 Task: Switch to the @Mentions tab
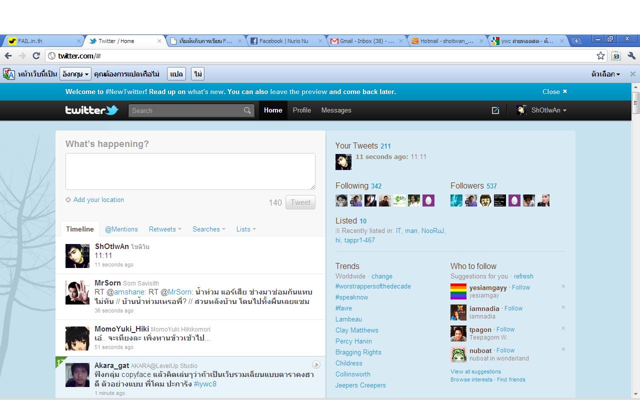(121, 229)
